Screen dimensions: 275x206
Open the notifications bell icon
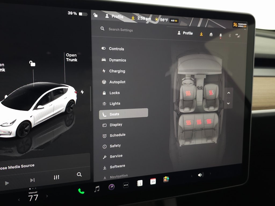(x=221, y=35)
